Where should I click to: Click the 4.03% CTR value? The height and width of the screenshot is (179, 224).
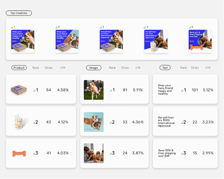pos(63,153)
